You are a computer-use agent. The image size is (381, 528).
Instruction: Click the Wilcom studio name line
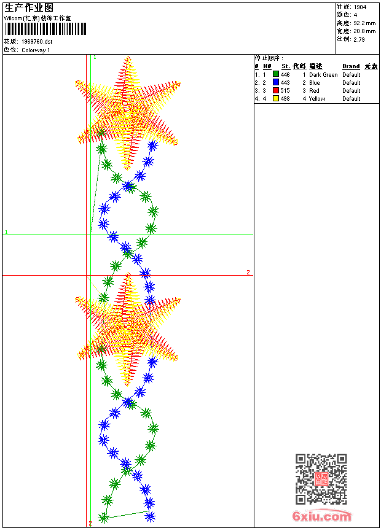[37, 18]
